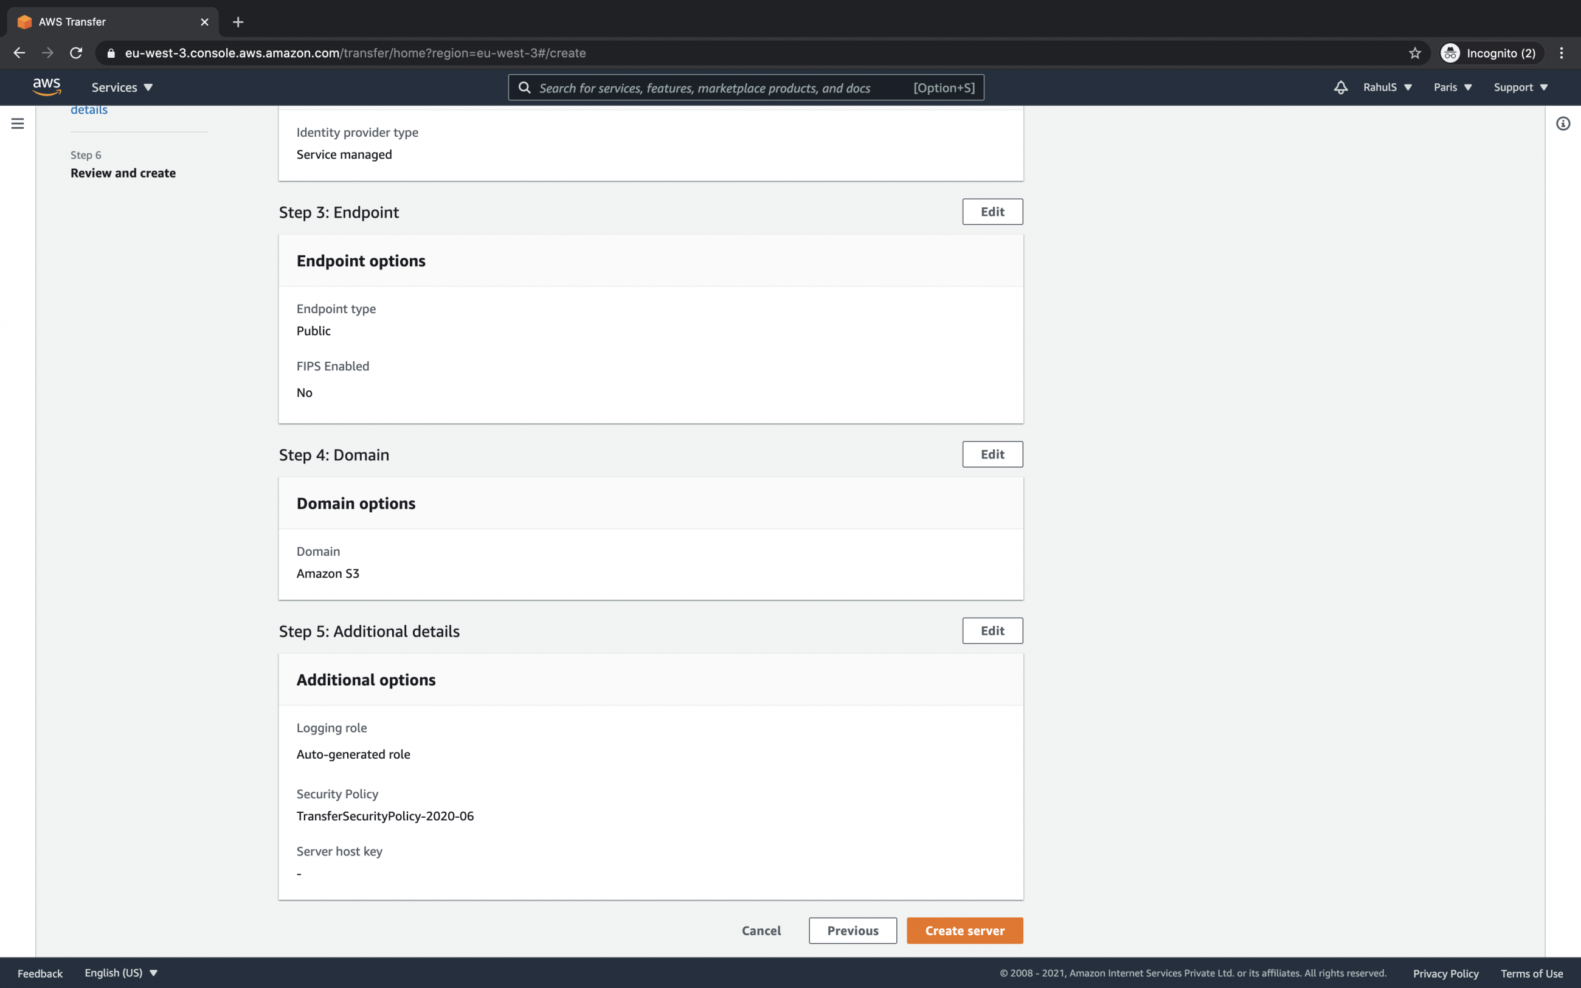Open the Info panel on the right

1563,123
